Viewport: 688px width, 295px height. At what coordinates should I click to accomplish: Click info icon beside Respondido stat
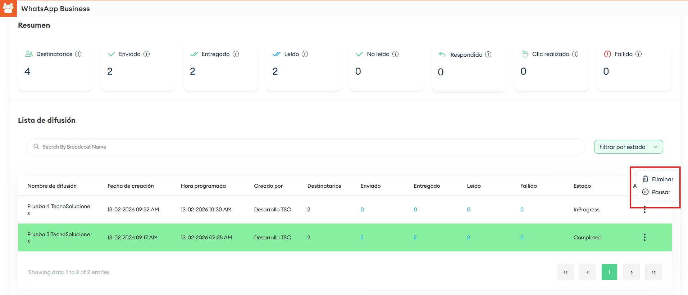(488, 55)
